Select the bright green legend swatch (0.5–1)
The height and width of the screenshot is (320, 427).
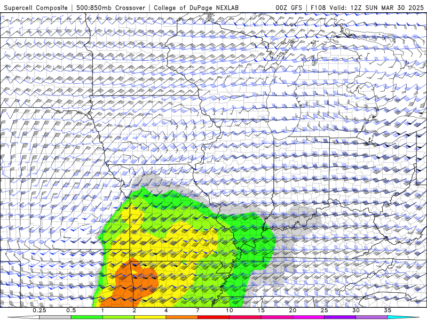pos(87,317)
